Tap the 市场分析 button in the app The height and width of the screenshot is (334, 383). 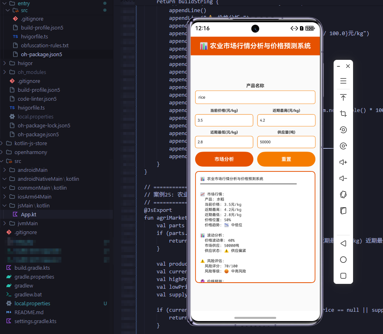(224, 159)
